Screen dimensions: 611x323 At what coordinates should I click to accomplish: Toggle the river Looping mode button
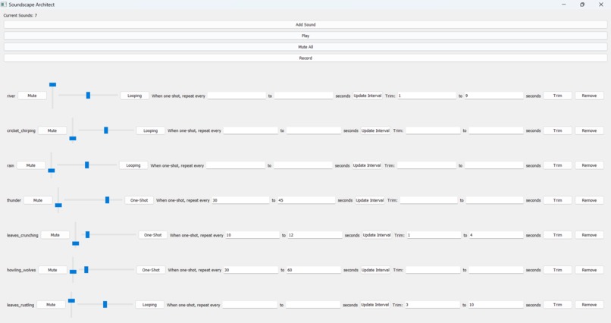click(x=135, y=96)
